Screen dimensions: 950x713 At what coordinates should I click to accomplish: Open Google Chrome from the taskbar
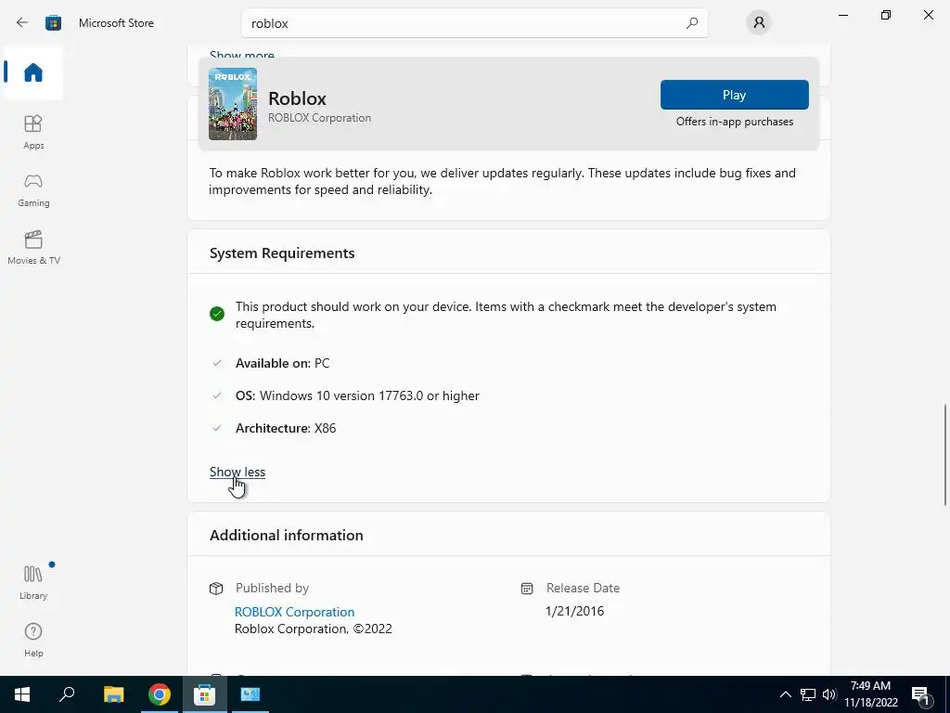click(x=160, y=694)
